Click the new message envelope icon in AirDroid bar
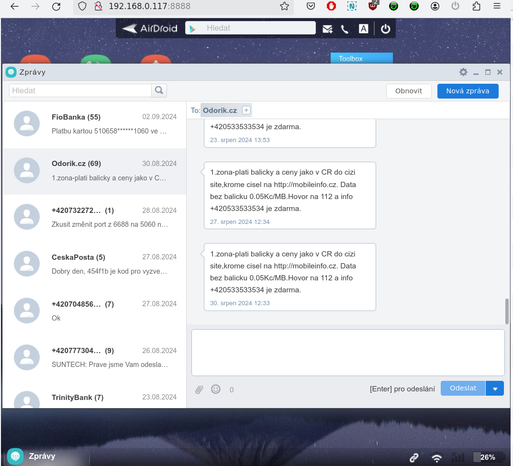This screenshot has width=513, height=466. pyautogui.click(x=327, y=29)
